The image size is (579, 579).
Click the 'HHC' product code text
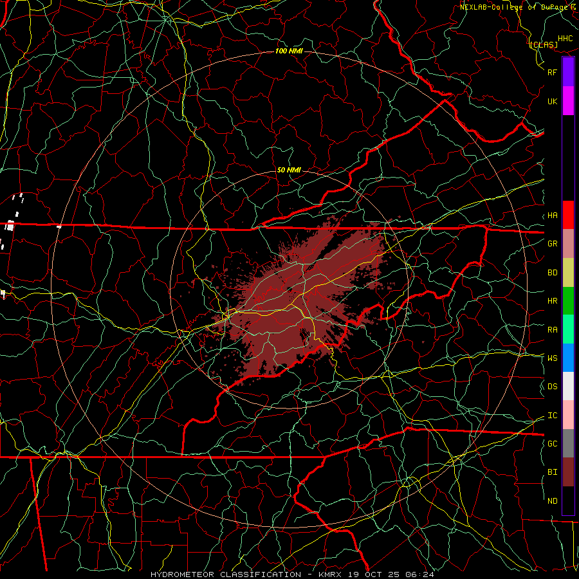(x=565, y=39)
